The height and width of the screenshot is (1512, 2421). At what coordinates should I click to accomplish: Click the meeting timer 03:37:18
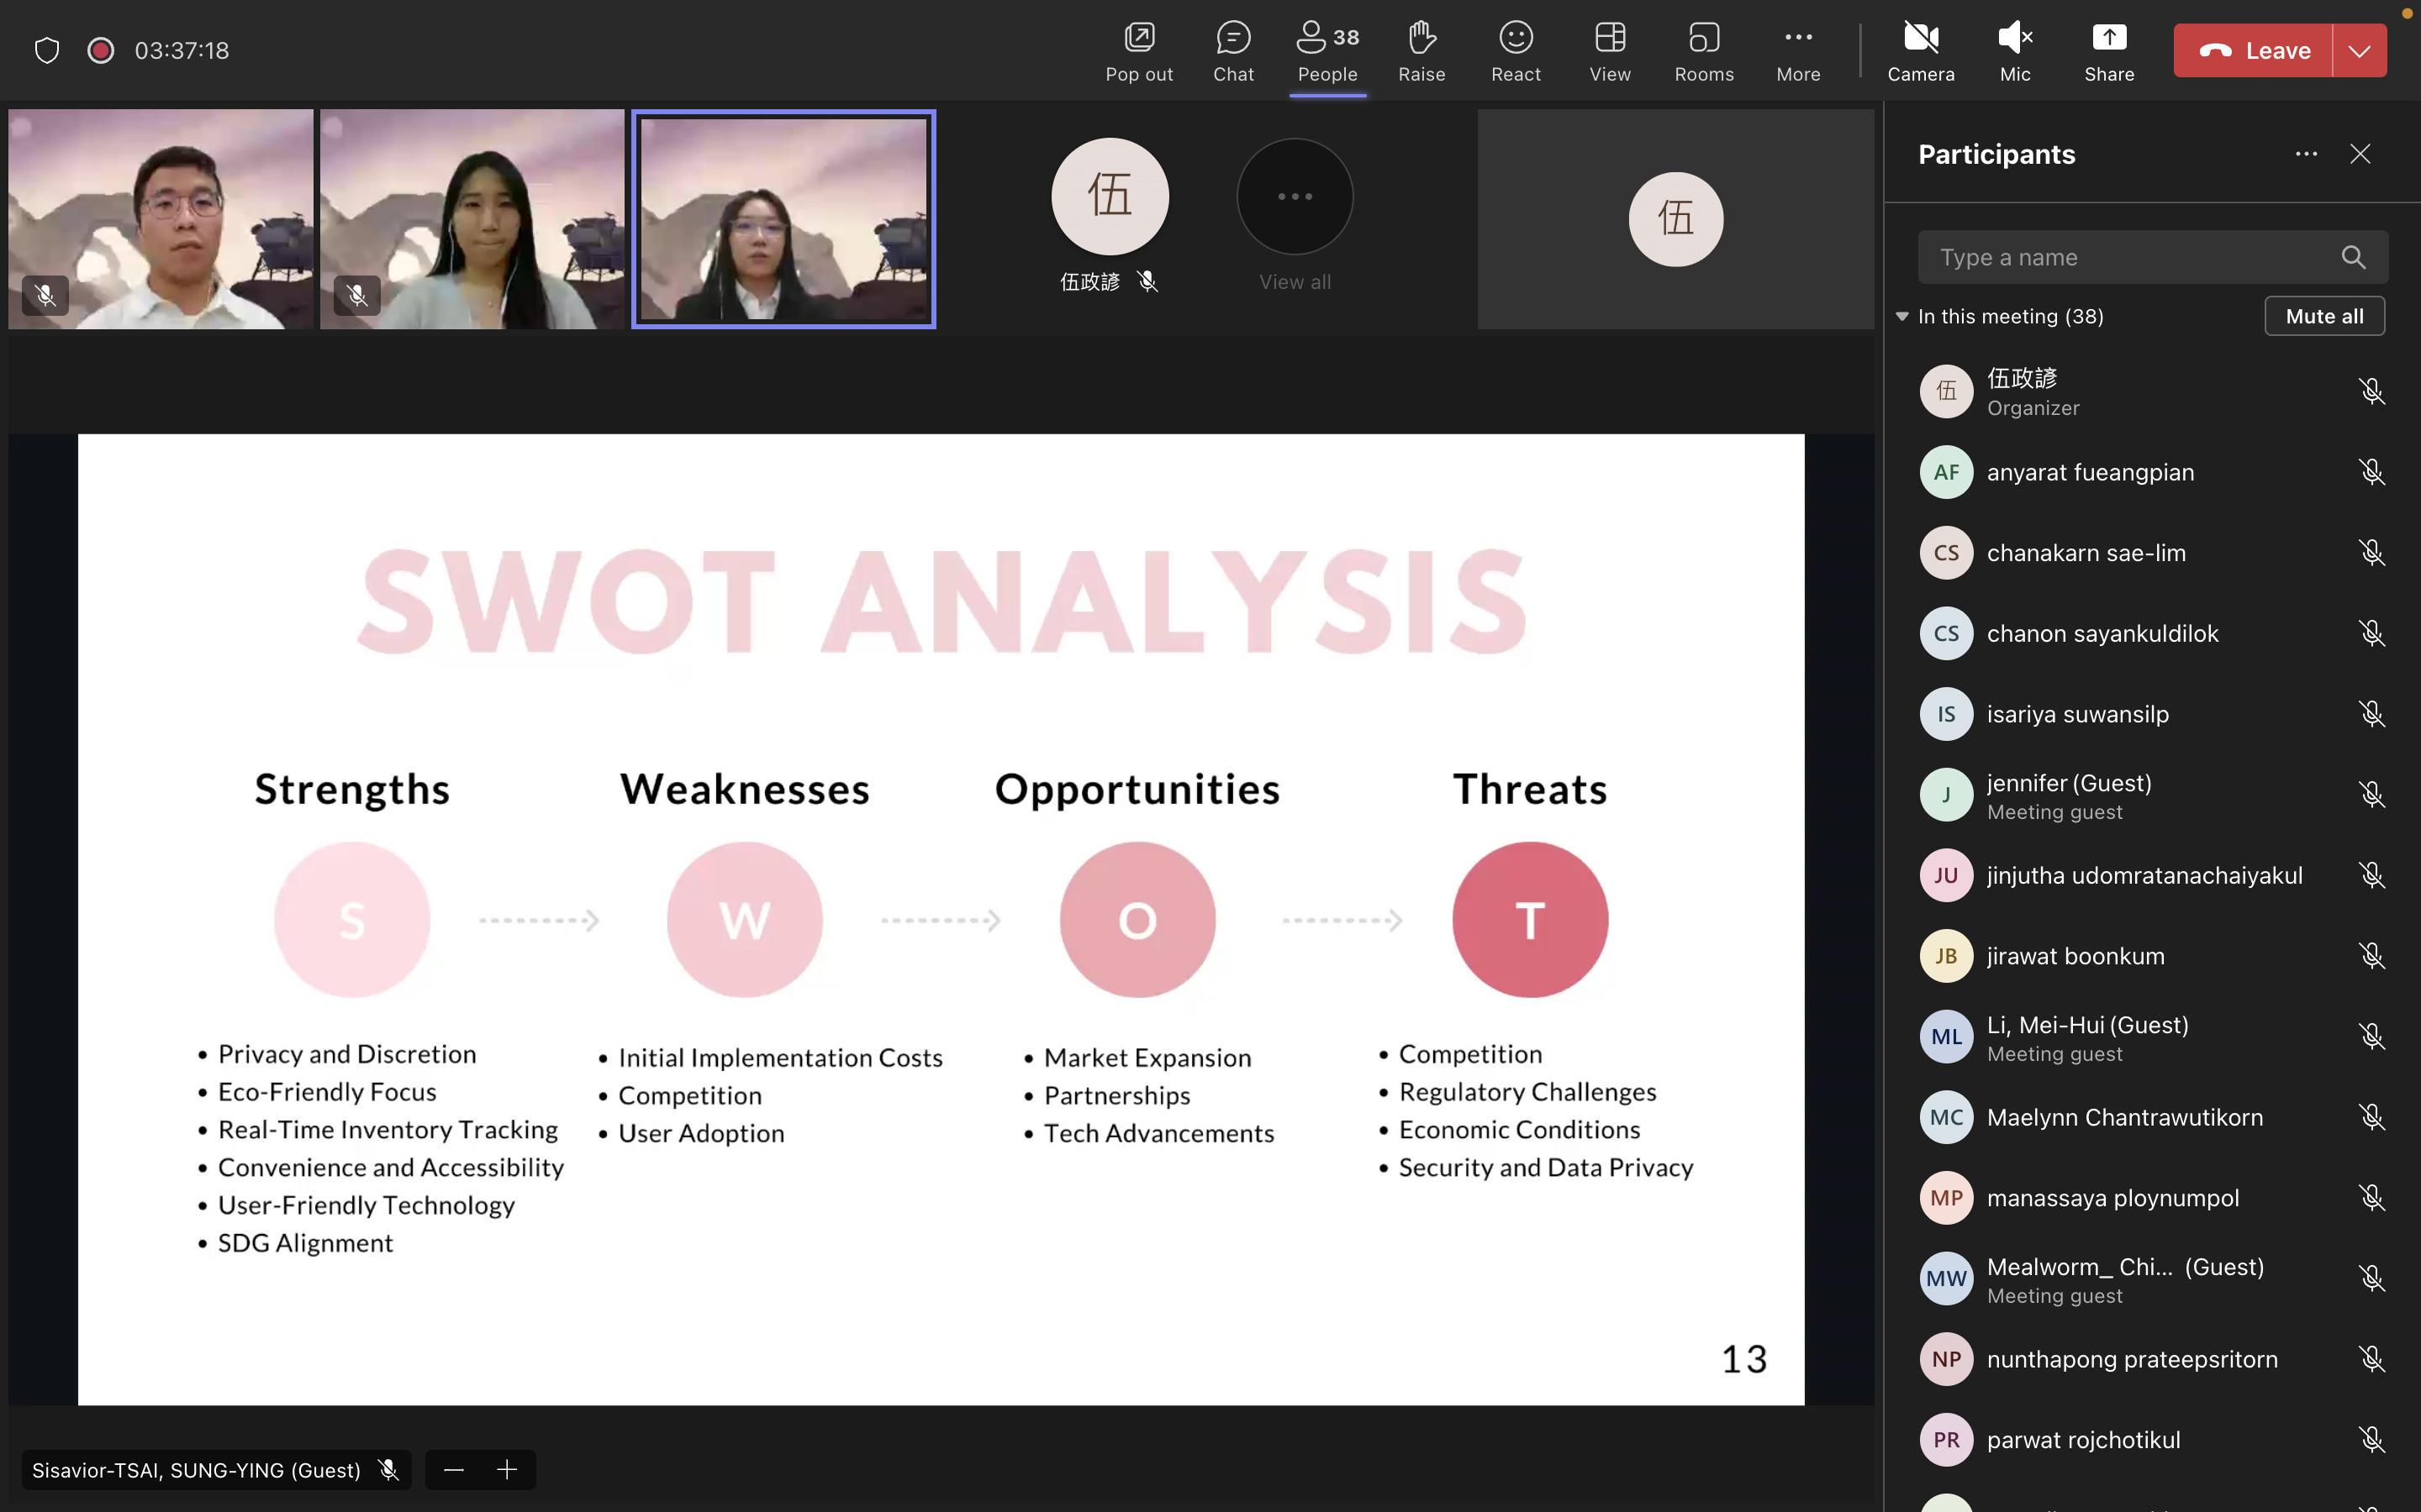tap(182, 50)
